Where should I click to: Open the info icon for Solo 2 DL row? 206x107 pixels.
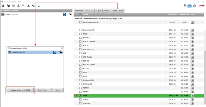click(x=192, y=103)
